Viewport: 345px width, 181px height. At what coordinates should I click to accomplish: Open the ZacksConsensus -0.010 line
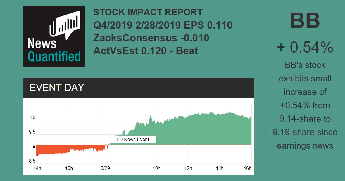151,38
